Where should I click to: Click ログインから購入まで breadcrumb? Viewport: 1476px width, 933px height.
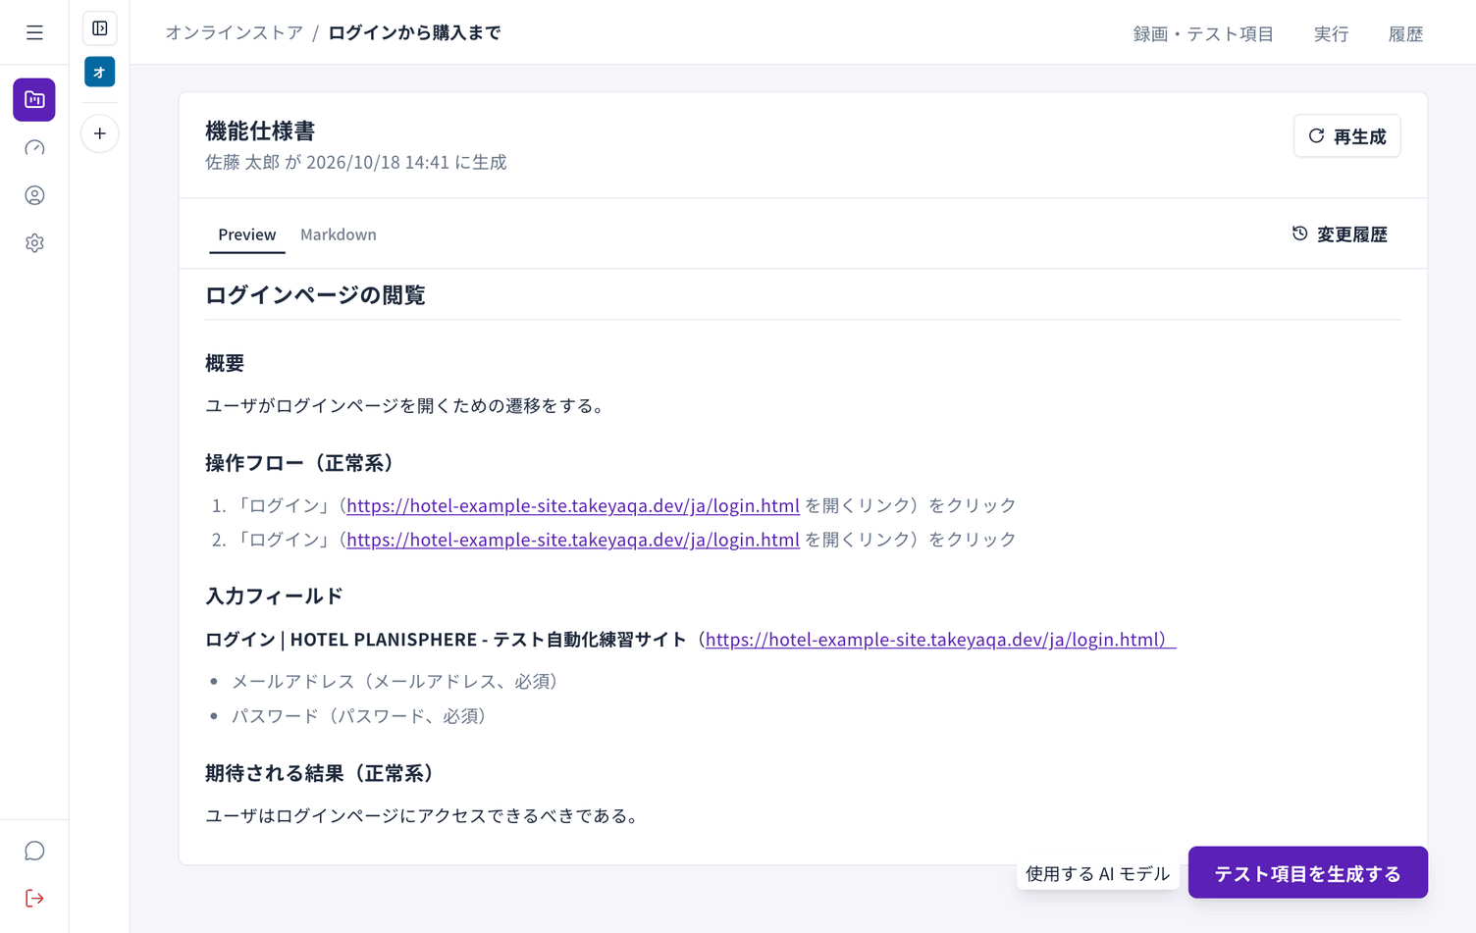click(x=414, y=32)
